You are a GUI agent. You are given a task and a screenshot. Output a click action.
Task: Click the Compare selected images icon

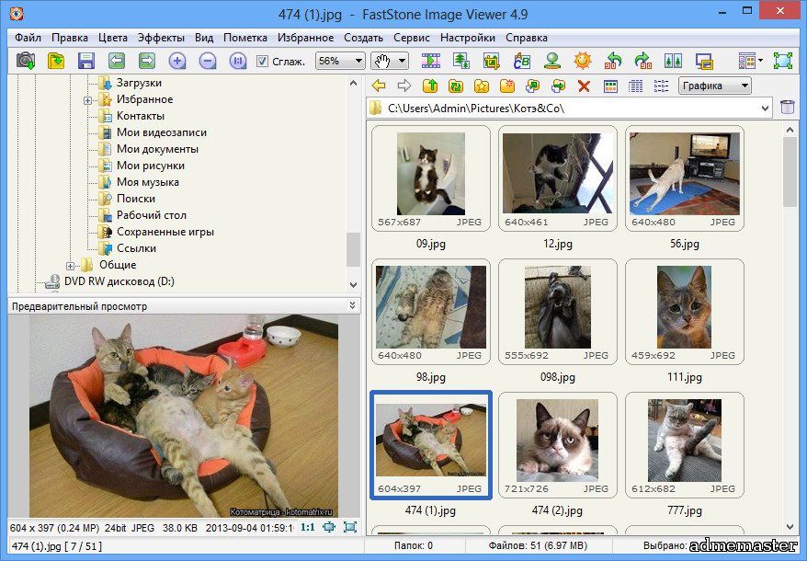[x=673, y=61]
